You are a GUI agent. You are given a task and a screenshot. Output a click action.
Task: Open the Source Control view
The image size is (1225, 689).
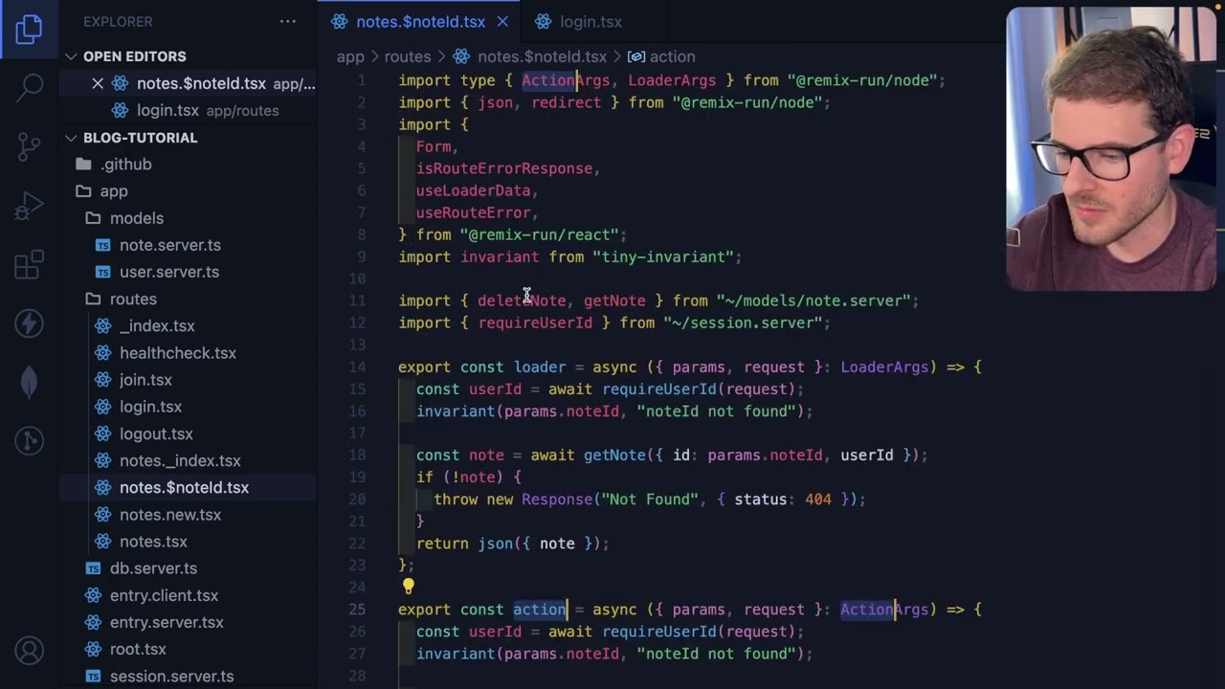pyautogui.click(x=30, y=146)
